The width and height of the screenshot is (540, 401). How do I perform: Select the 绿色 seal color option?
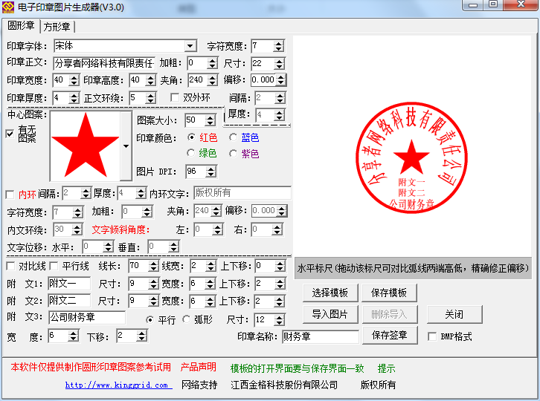point(191,154)
